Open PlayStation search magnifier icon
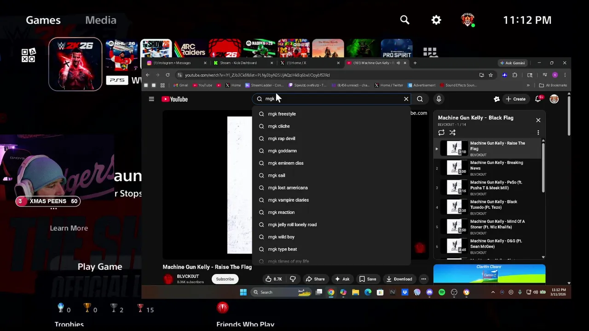589x331 pixels. [x=404, y=20]
